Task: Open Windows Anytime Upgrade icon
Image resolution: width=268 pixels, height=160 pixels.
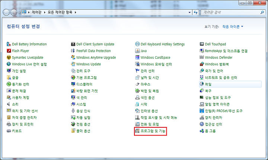Action: pos(73,57)
